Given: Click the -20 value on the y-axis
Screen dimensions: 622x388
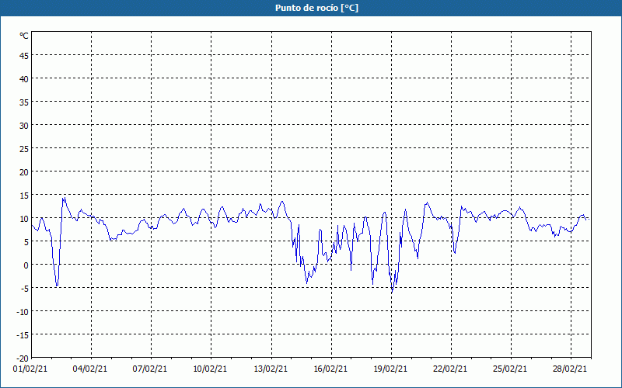Looking at the screenshot, I should click(x=23, y=359).
